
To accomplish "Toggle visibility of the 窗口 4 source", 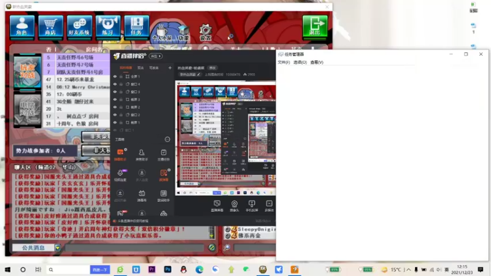I will pyautogui.click(x=115, y=84).
